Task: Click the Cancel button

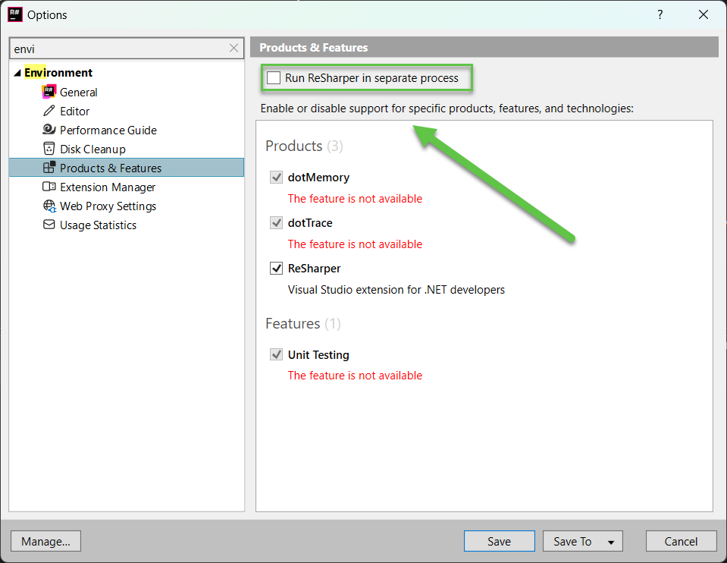Action: (681, 541)
